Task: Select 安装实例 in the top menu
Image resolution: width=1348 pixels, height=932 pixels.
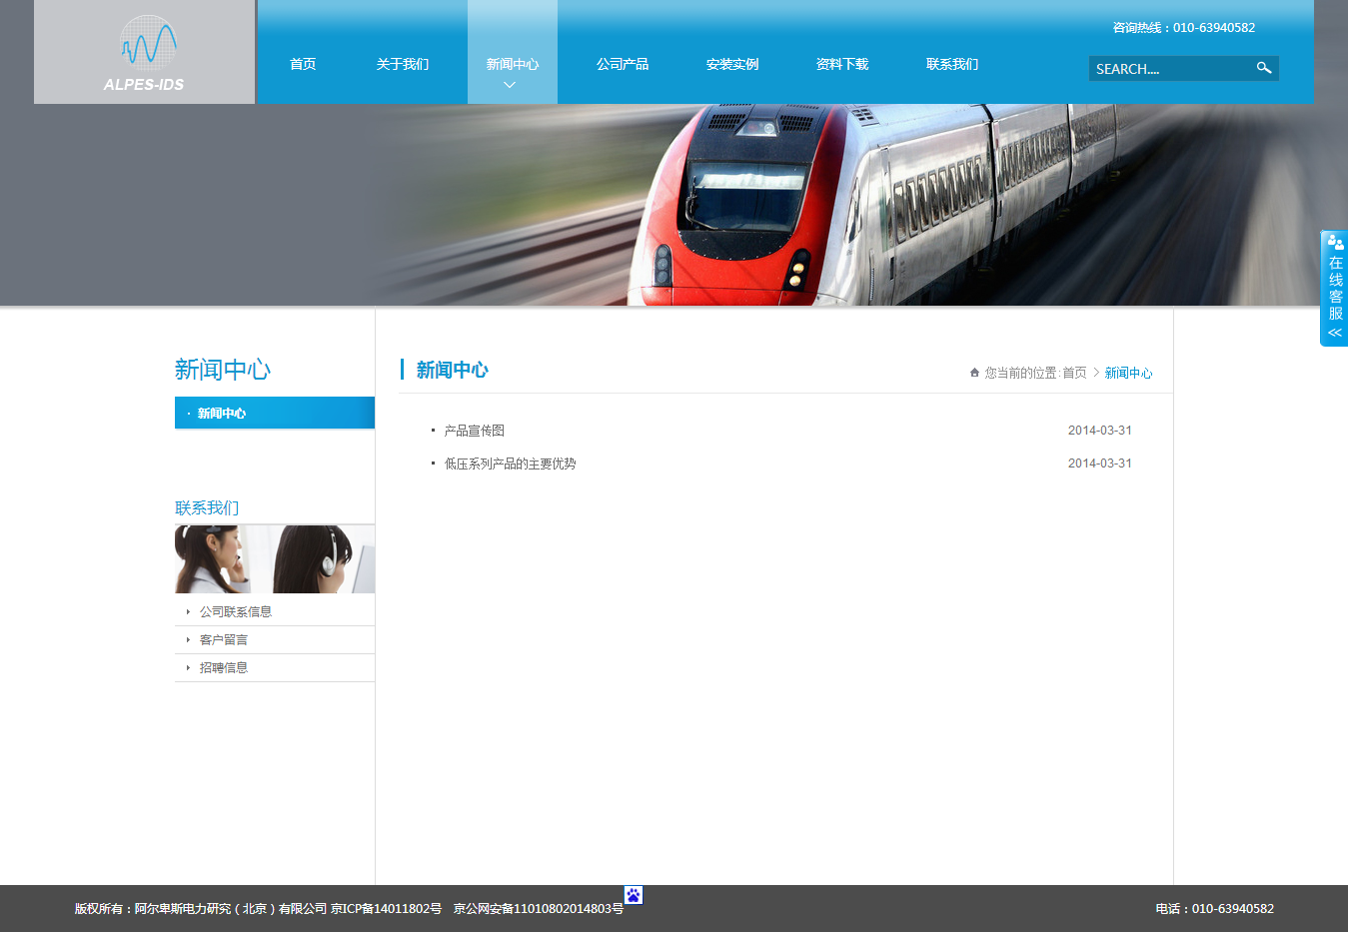Action: tap(732, 64)
